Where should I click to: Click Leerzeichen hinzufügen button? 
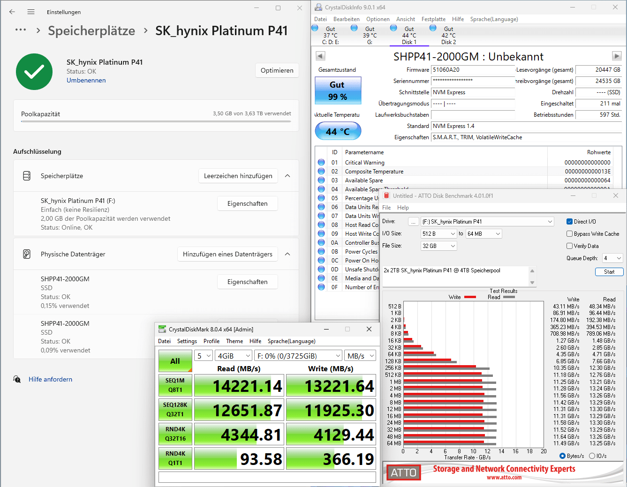click(x=238, y=176)
